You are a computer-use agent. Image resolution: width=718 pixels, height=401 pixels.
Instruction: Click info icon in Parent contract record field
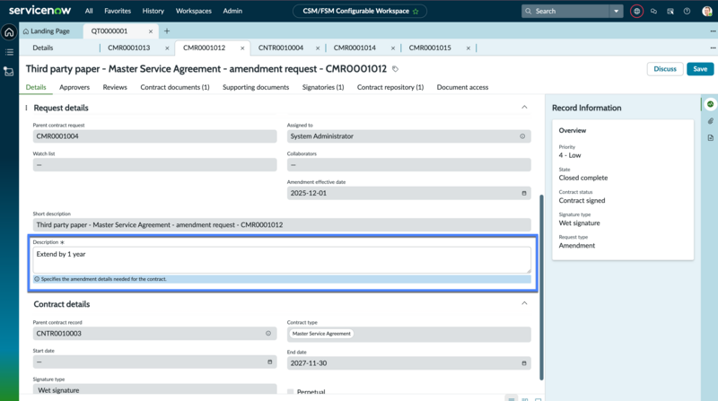point(268,333)
